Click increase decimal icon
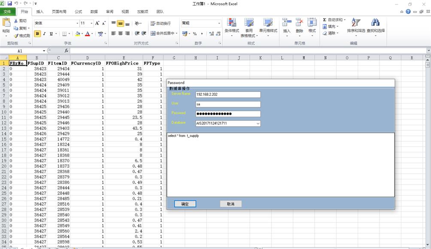 point(211,33)
